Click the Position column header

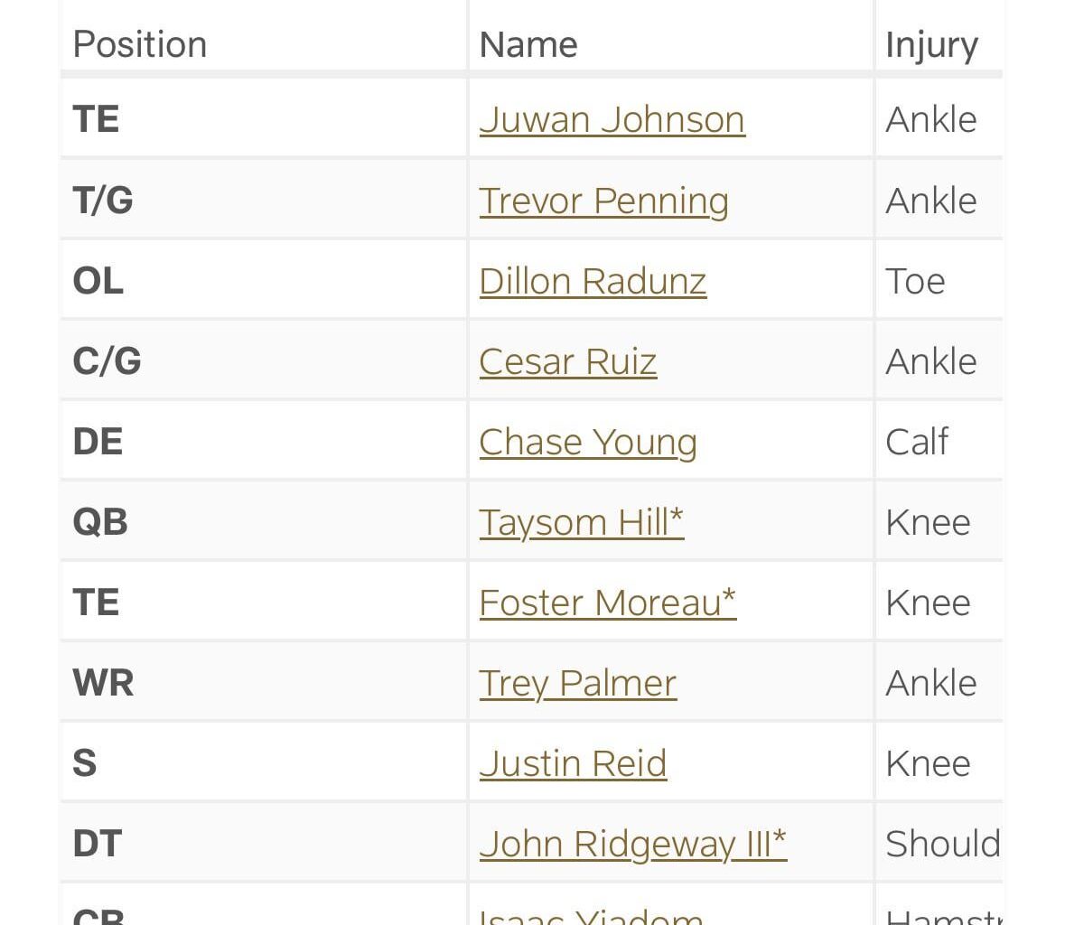click(x=140, y=43)
